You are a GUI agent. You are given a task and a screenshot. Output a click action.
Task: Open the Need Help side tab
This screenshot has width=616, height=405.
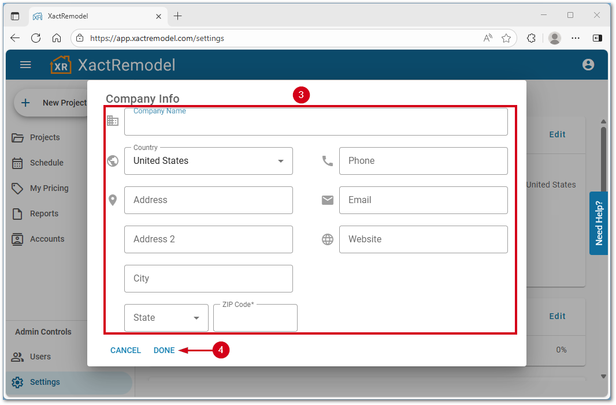pos(599,223)
